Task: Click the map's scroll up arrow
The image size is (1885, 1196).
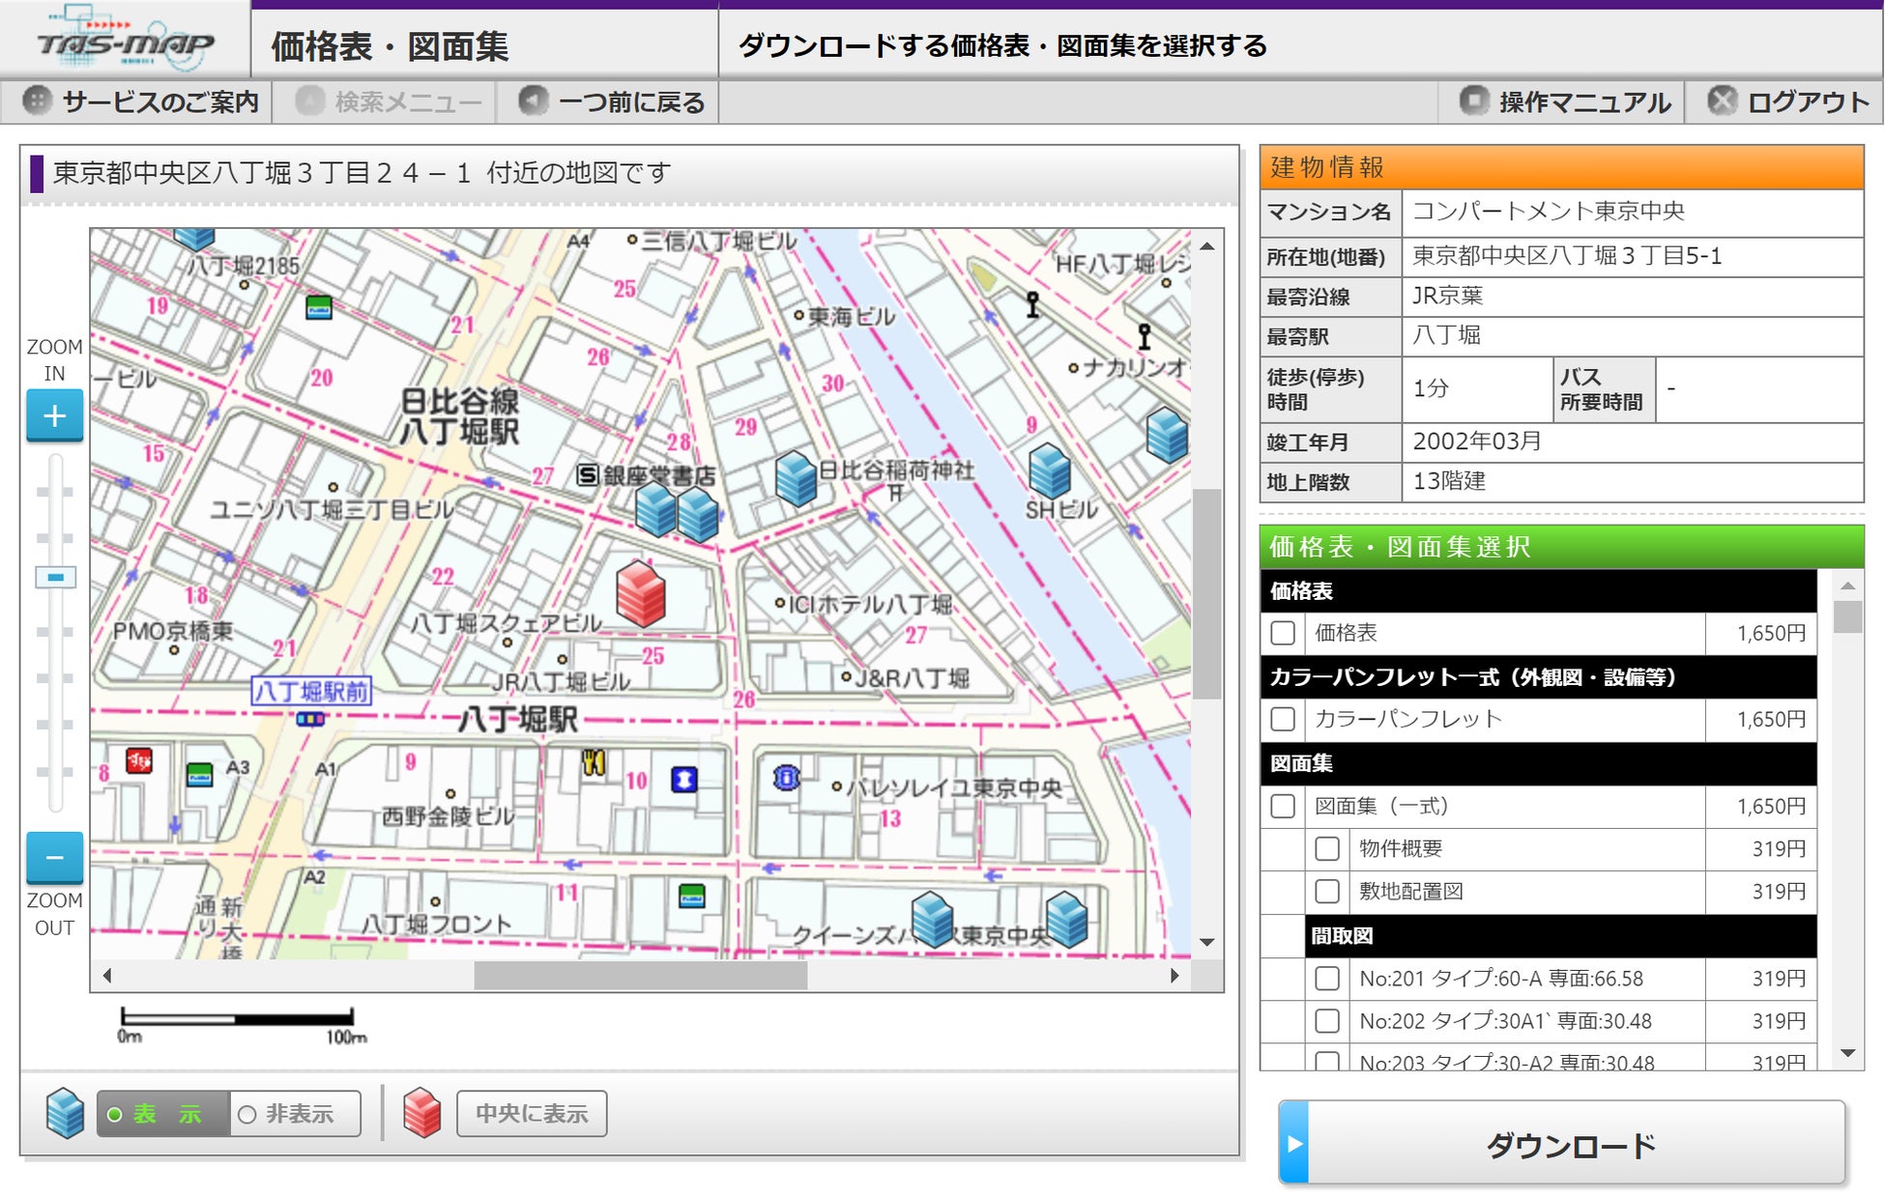Action: pos(1207,246)
